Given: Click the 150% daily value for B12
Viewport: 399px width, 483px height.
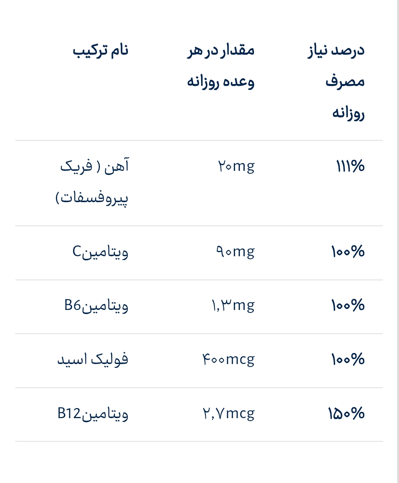Looking at the screenshot, I should 346,414.
